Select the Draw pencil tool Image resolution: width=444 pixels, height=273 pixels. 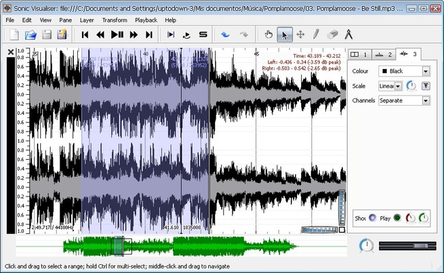(x=316, y=35)
